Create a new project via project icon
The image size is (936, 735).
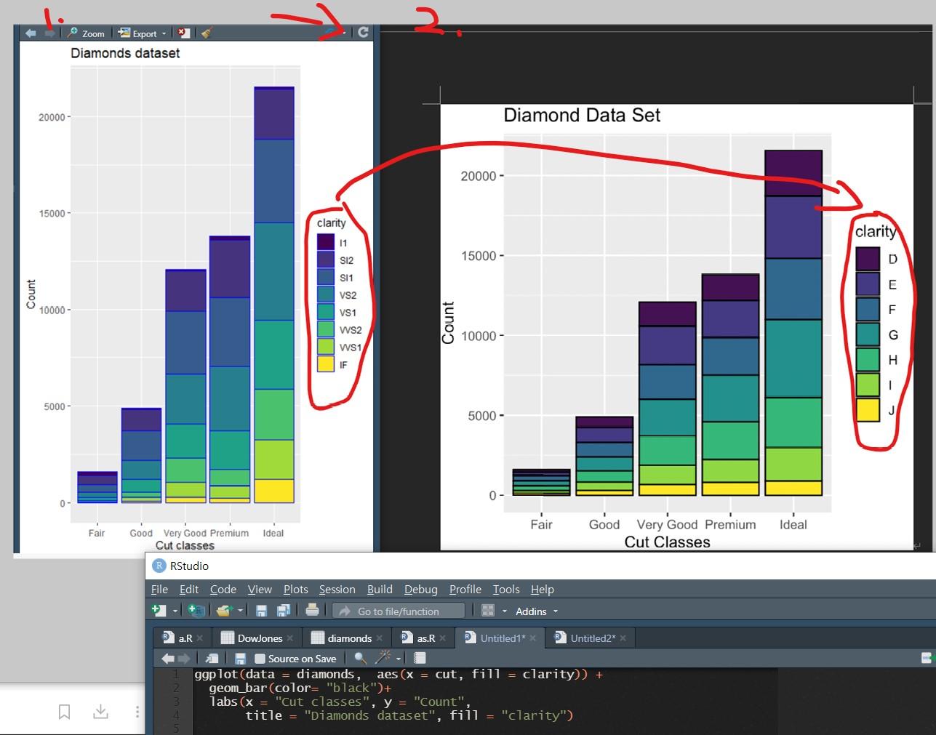193,611
